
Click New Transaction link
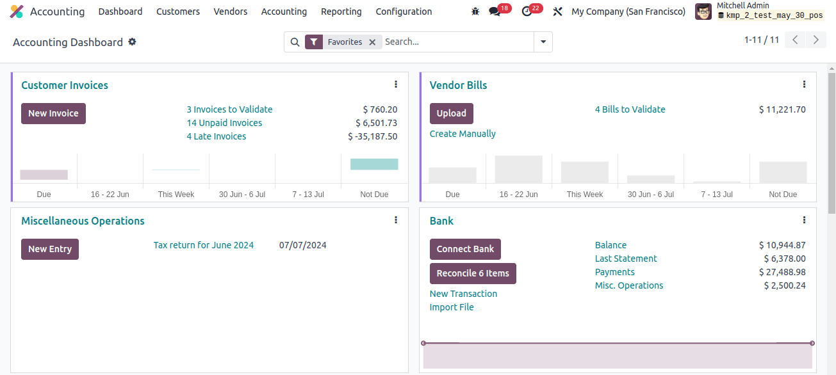(x=463, y=294)
